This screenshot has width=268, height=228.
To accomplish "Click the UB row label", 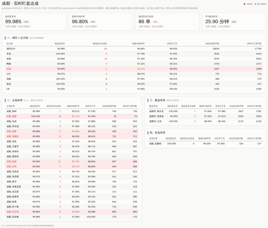I will [8, 89].
